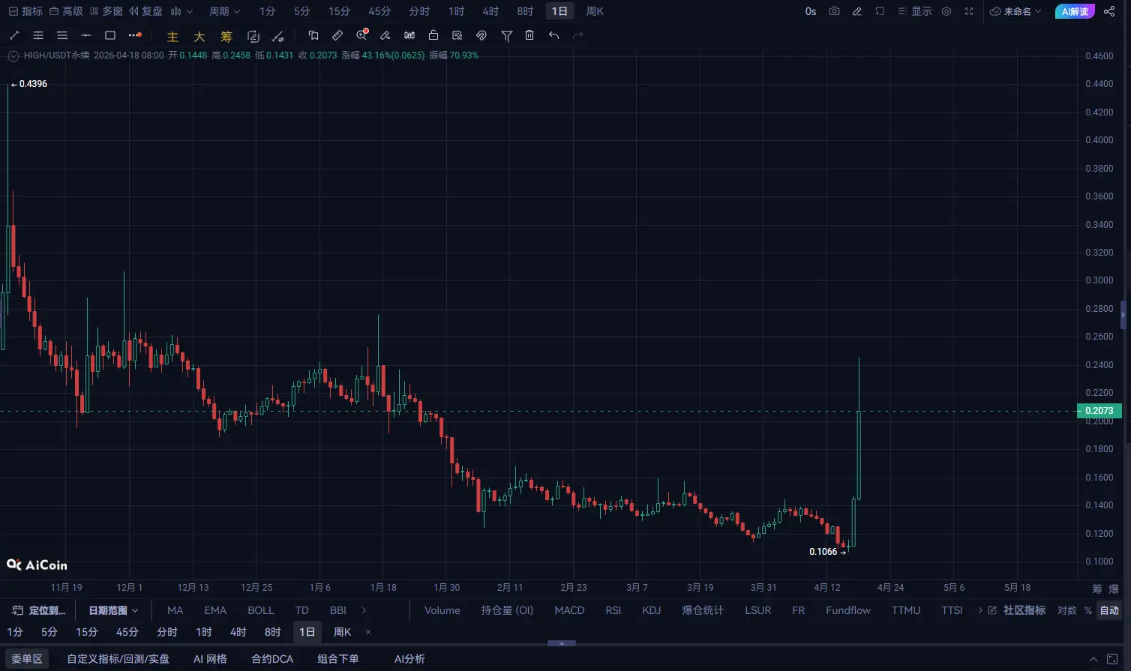Switch to the 合约DCA tab
This screenshot has width=1131, height=671.
pyautogui.click(x=272, y=659)
